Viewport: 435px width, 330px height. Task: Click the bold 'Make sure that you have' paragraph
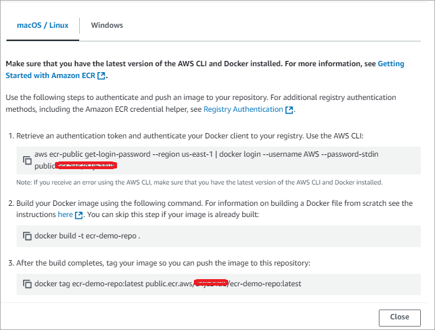click(x=189, y=63)
